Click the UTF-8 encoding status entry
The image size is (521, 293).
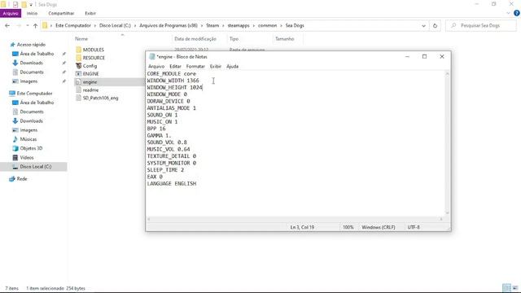(414, 227)
